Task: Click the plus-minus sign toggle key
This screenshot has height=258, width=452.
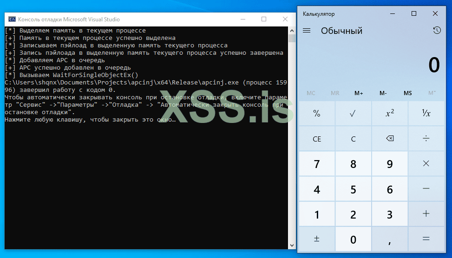Action: click(317, 239)
